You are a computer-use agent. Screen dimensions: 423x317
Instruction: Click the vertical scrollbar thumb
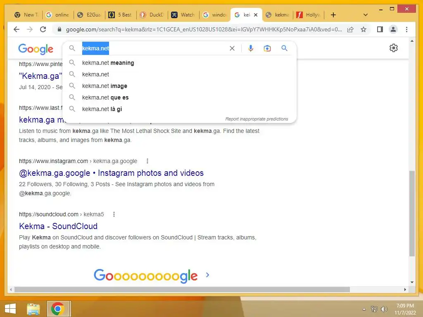(412, 213)
